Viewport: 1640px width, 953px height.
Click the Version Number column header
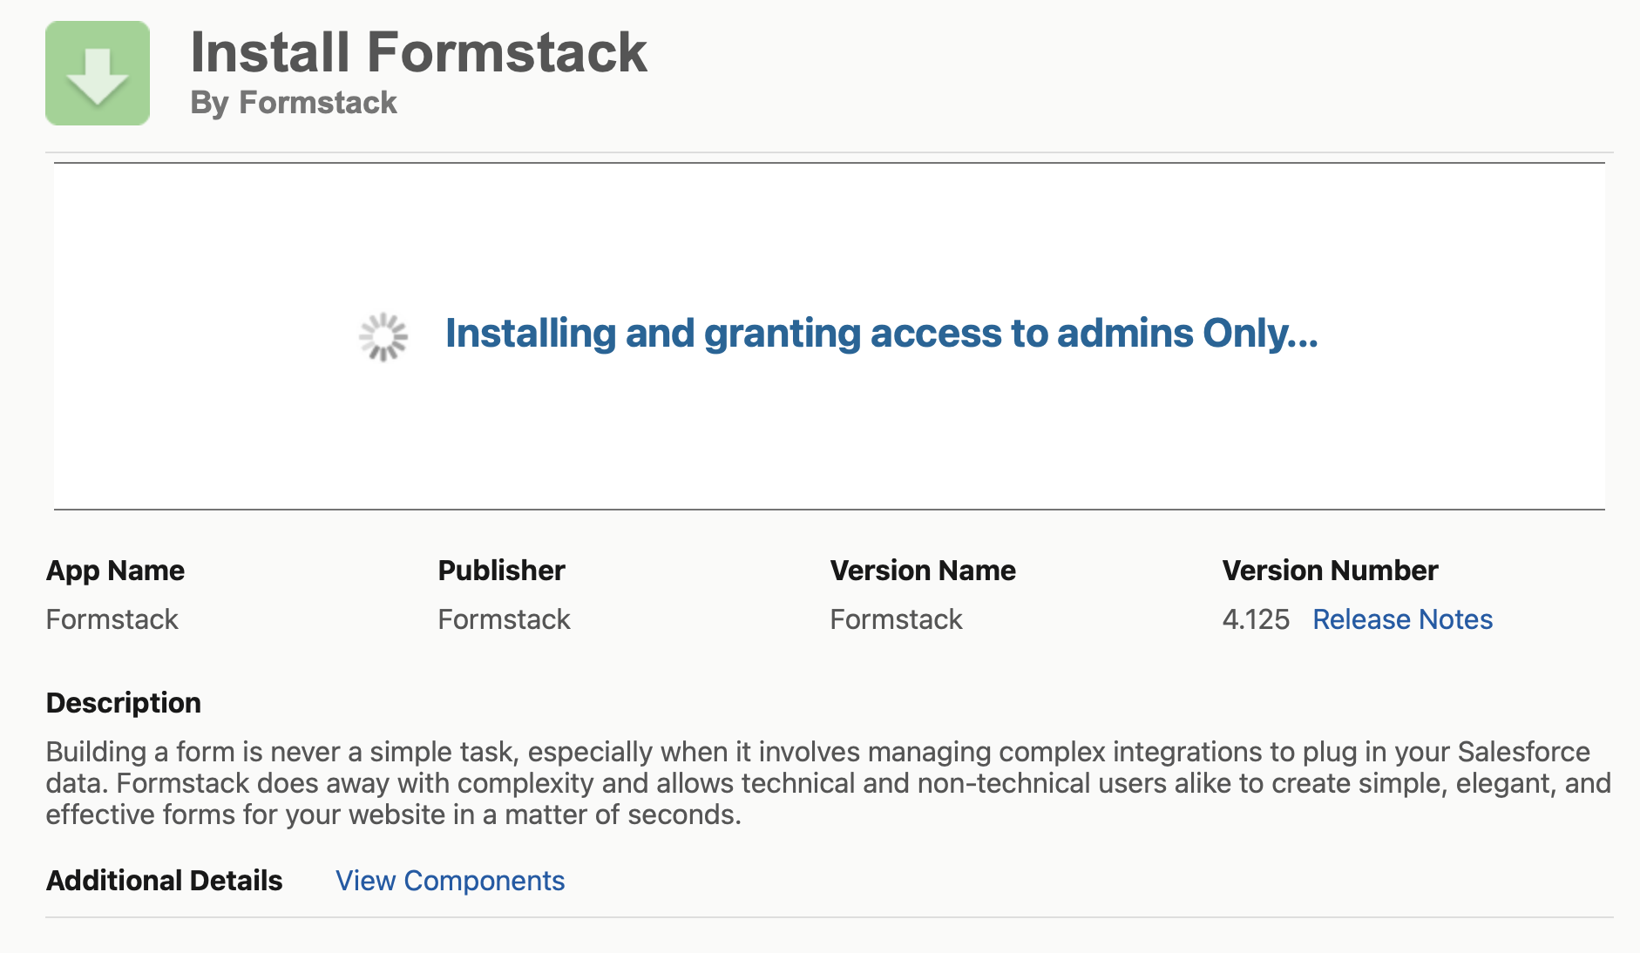point(1330,571)
